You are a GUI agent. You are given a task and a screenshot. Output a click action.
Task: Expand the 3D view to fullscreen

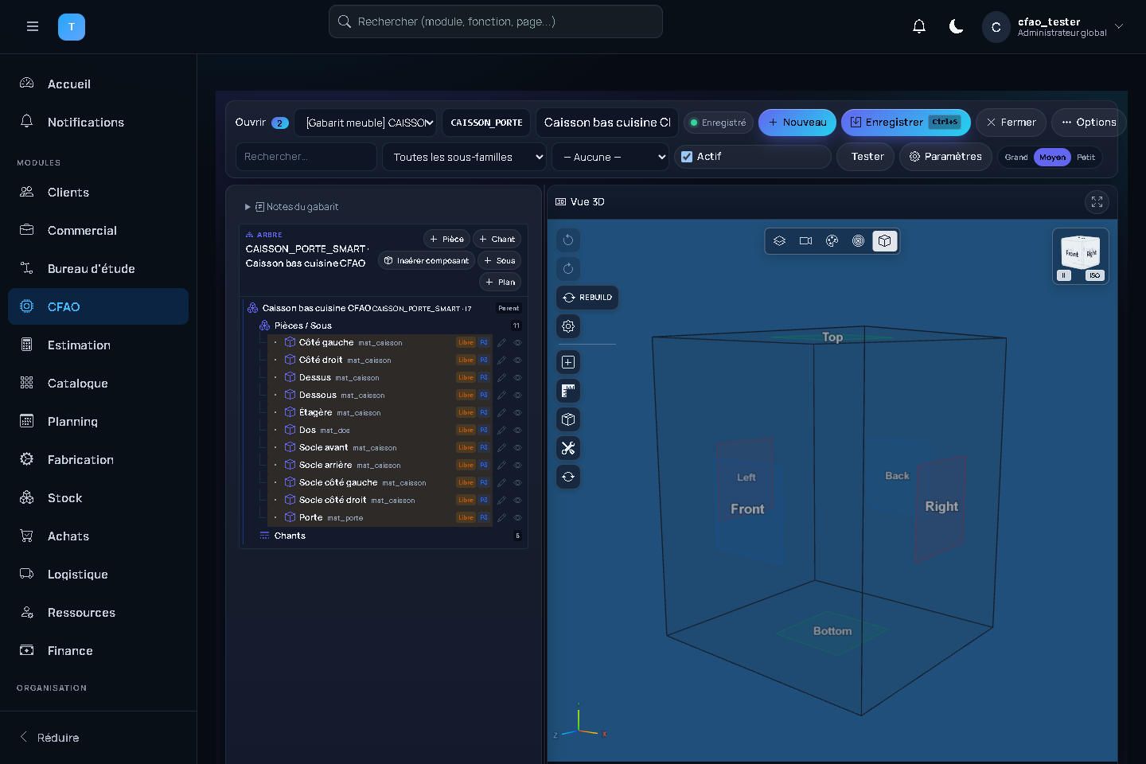pyautogui.click(x=1097, y=202)
